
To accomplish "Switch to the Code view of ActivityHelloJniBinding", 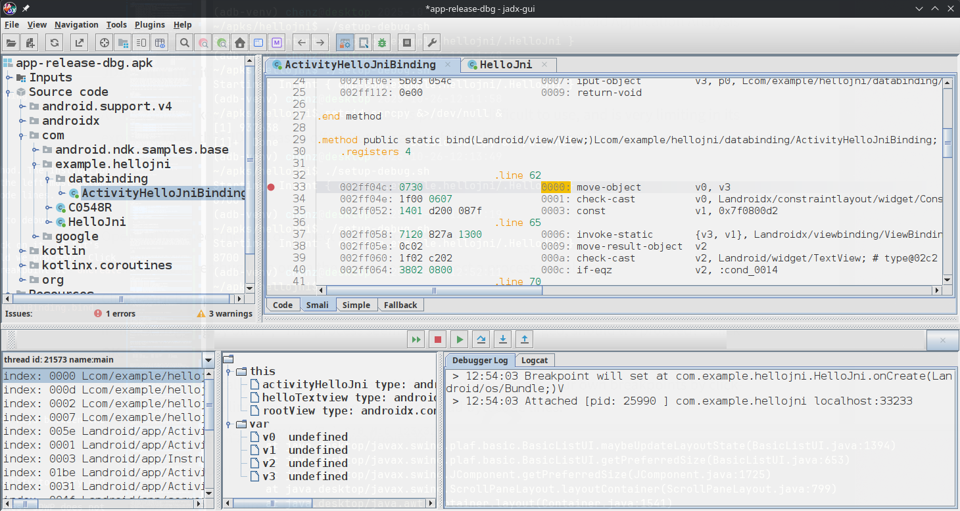I will coord(282,304).
